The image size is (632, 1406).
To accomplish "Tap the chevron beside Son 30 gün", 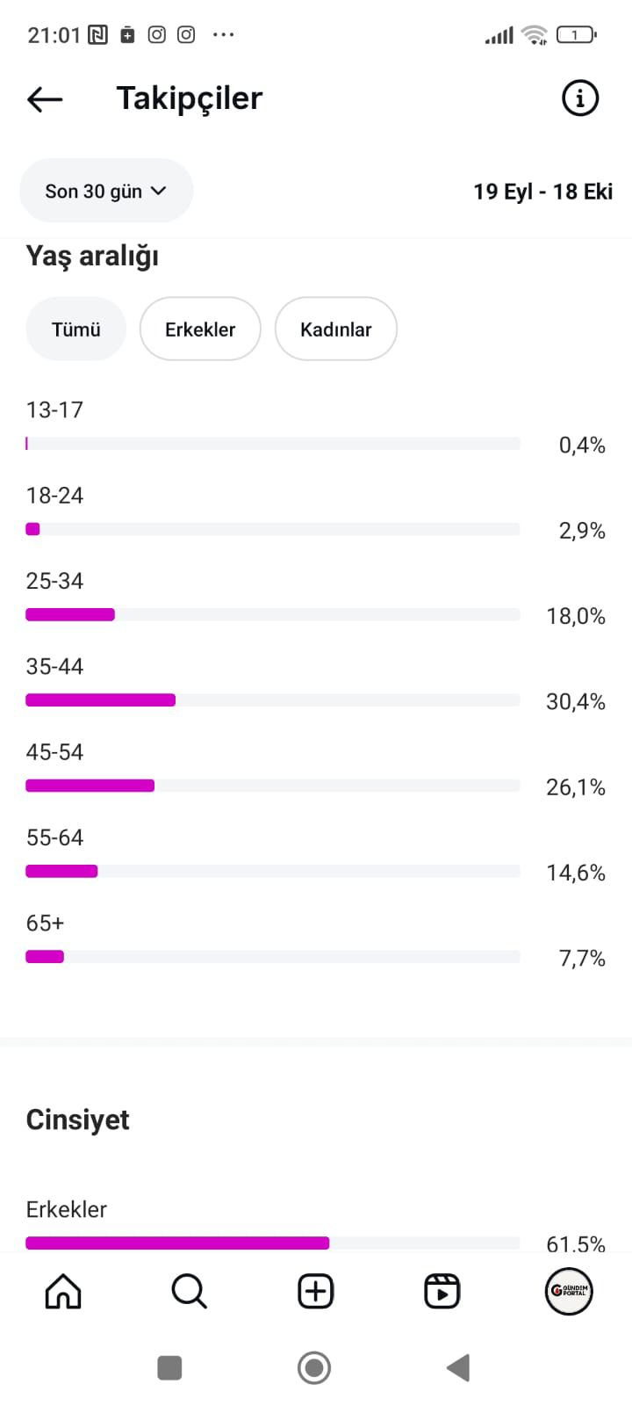I will pyautogui.click(x=159, y=191).
